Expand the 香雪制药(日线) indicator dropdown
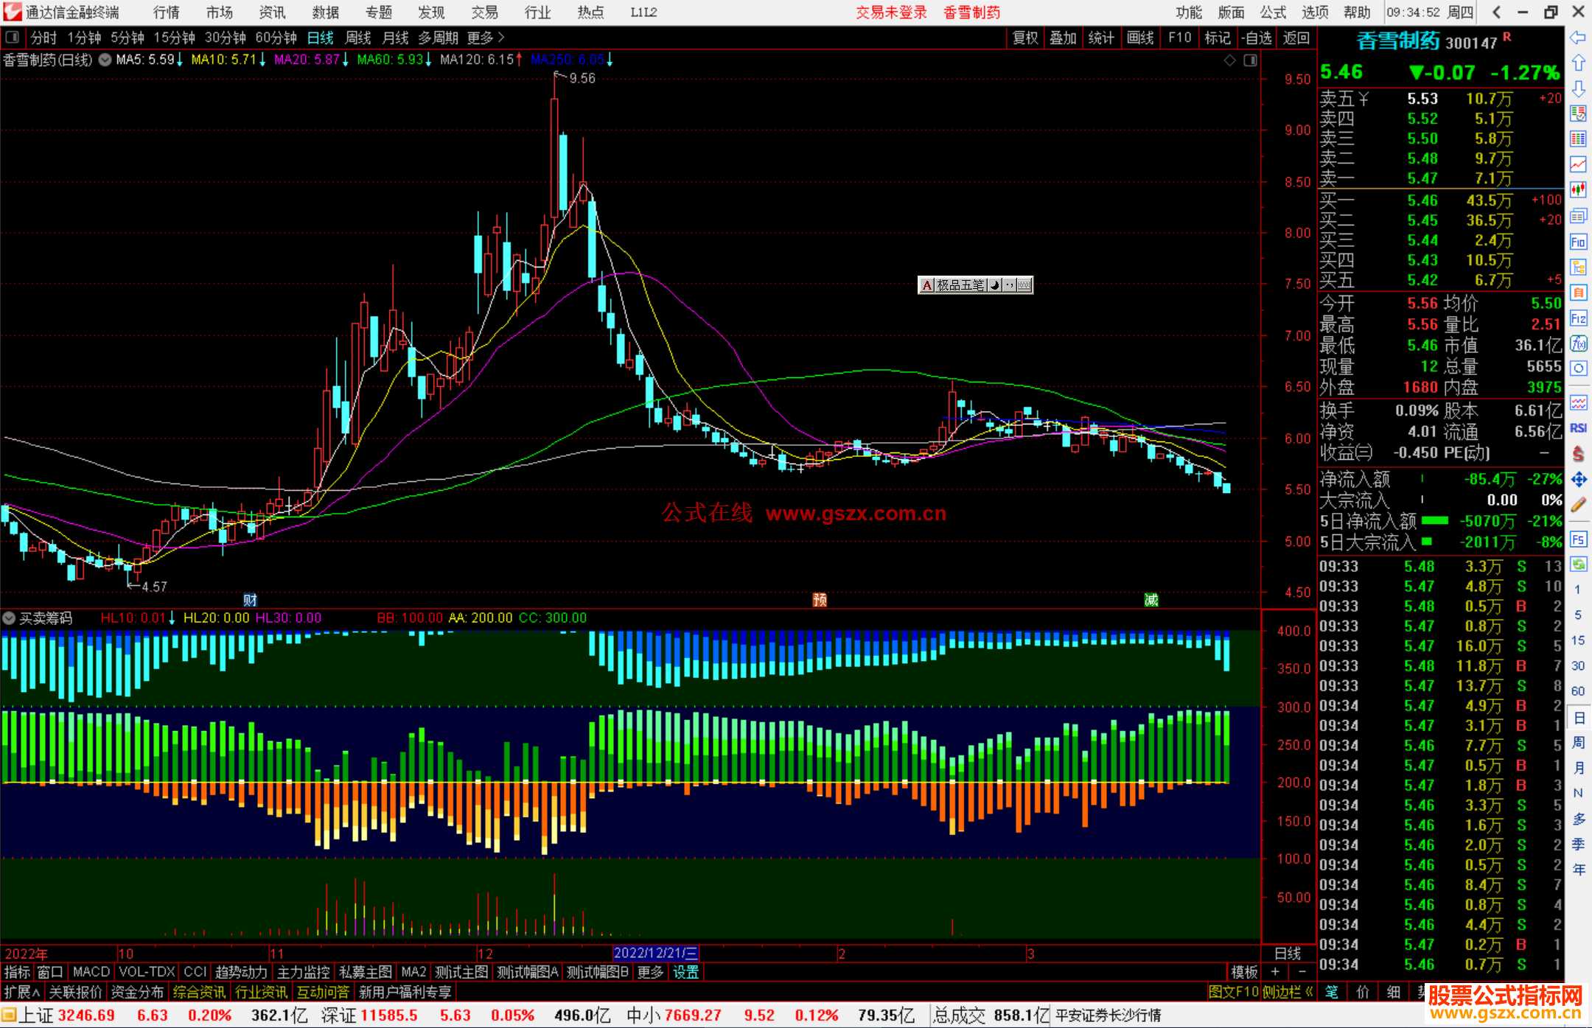Viewport: 1592px width, 1028px height. pos(105,60)
